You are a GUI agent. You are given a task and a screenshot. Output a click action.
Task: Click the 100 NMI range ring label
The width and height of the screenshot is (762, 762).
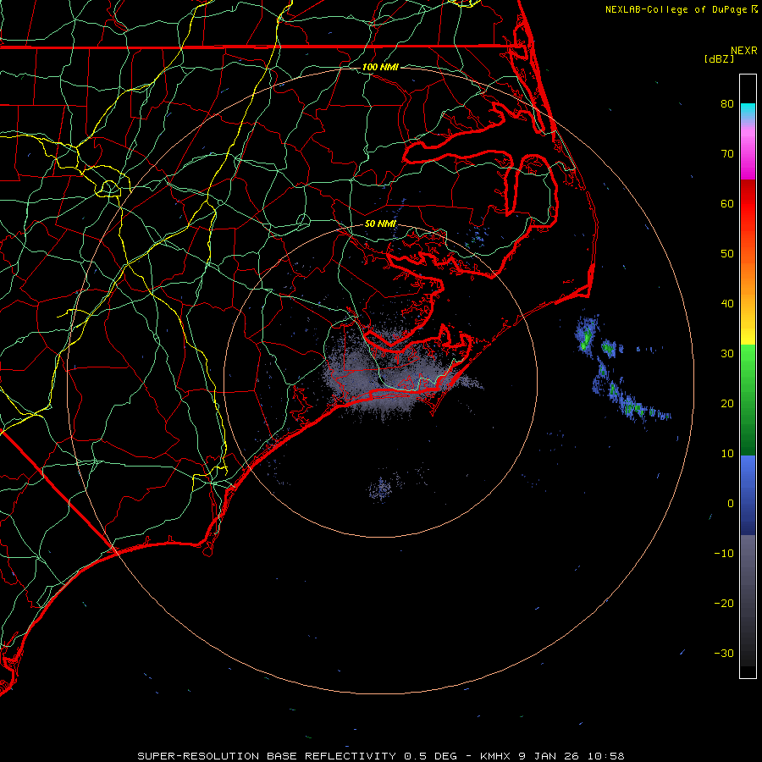380,67
